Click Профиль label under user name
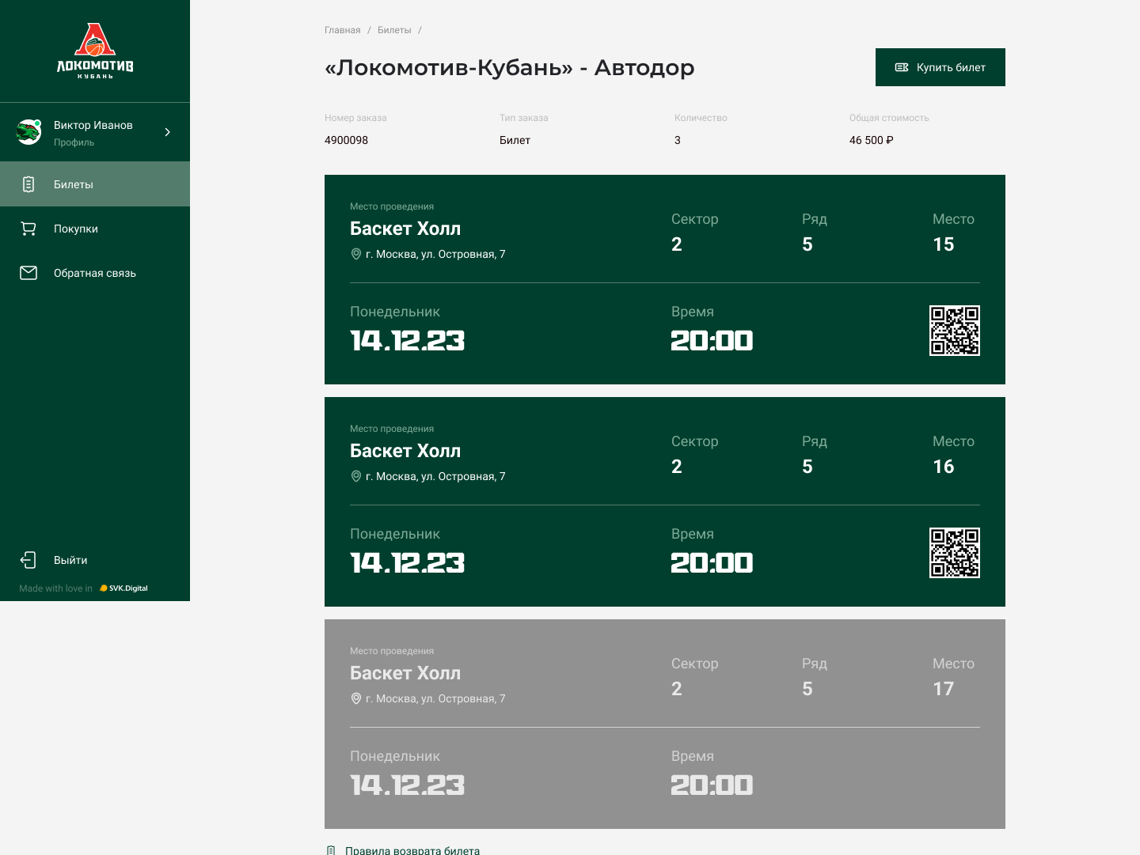 pyautogui.click(x=74, y=142)
